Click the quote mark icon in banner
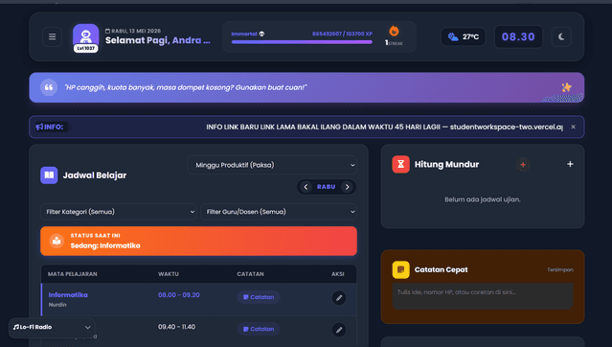The image size is (612, 347). point(49,87)
